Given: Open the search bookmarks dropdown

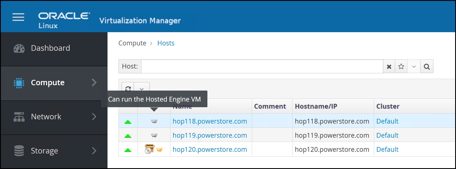Looking at the screenshot, I should pos(414,67).
